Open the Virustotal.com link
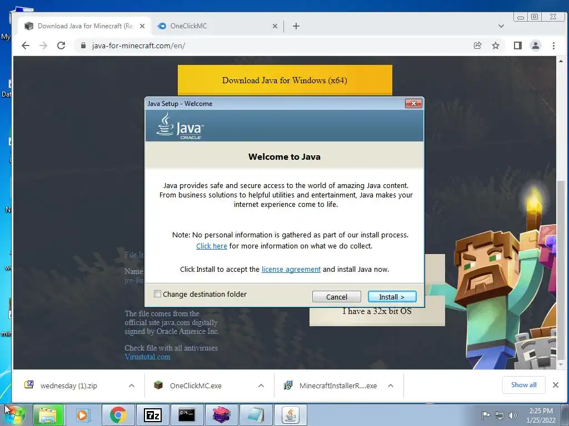Screen dimensions: 569x426 [x=147, y=357]
